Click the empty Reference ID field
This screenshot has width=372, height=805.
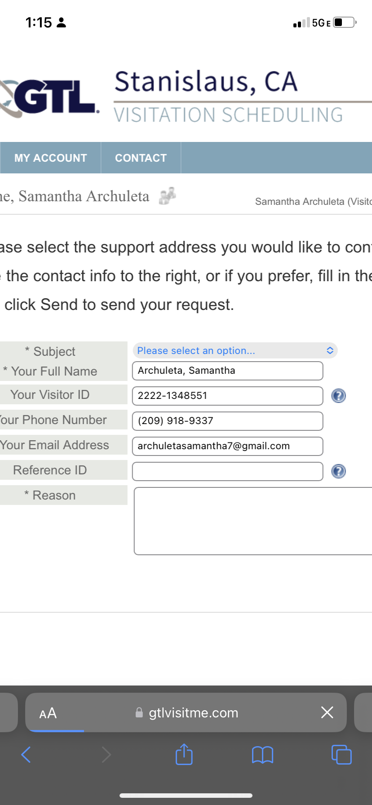coord(228,471)
